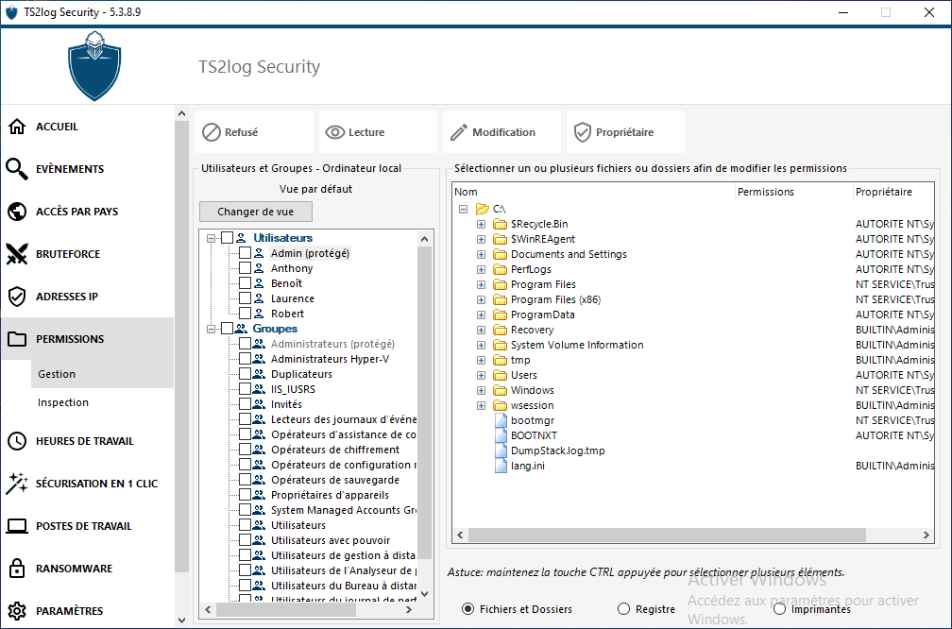Expand the $Recycle.Bin folder
Viewport: 952px width, 629px height.
pyautogui.click(x=481, y=224)
